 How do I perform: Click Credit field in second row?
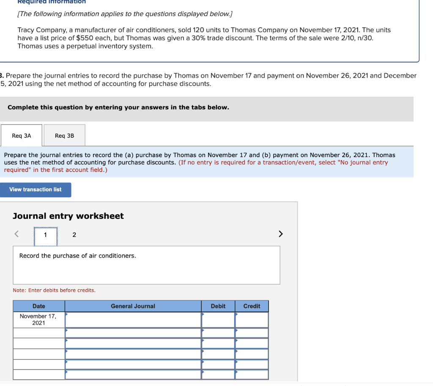click(252, 333)
